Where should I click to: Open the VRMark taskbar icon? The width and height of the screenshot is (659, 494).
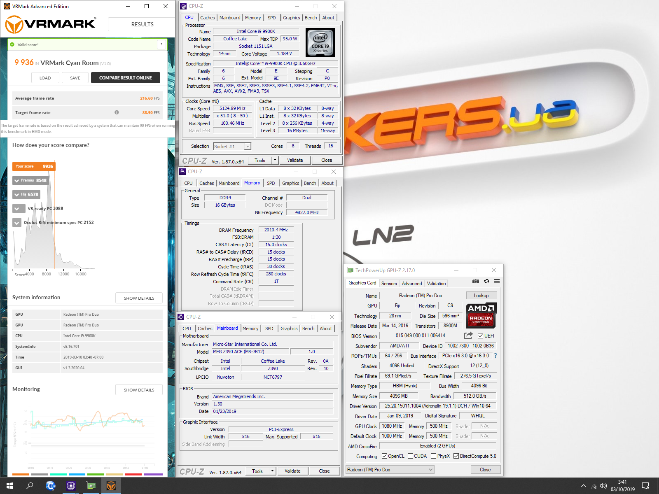click(x=111, y=486)
